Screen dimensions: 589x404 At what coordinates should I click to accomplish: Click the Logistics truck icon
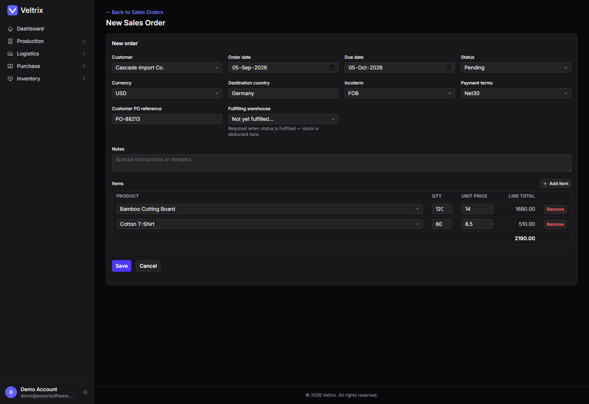coord(10,54)
